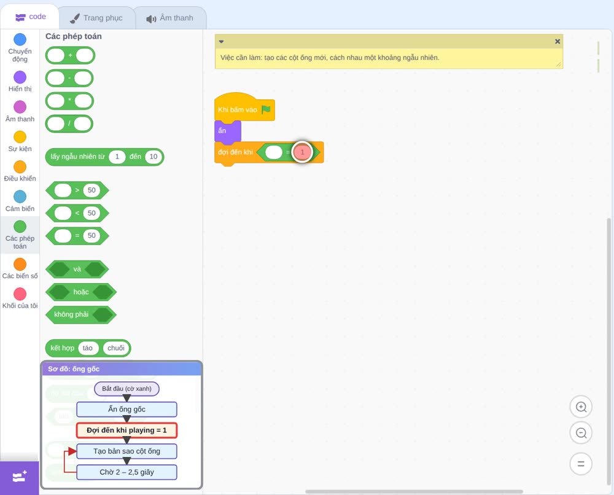Click the kết hợp join block
The height and width of the screenshot is (495, 614).
pyautogui.click(x=62, y=348)
